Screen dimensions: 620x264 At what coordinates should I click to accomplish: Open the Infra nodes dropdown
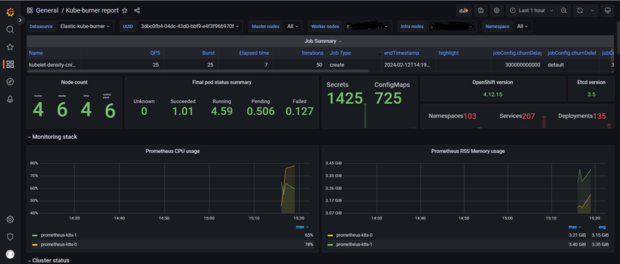[x=452, y=27]
